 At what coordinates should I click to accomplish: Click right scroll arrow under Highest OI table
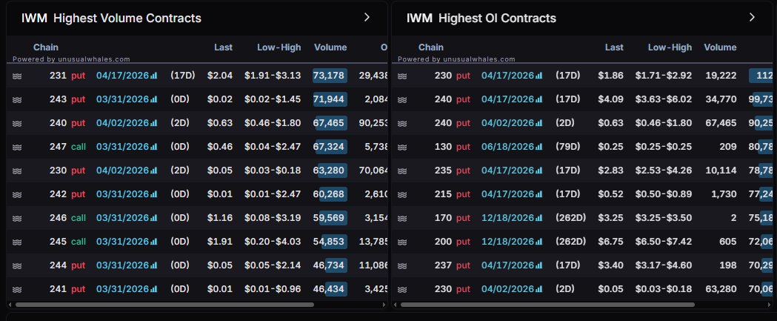pyautogui.click(x=769, y=305)
